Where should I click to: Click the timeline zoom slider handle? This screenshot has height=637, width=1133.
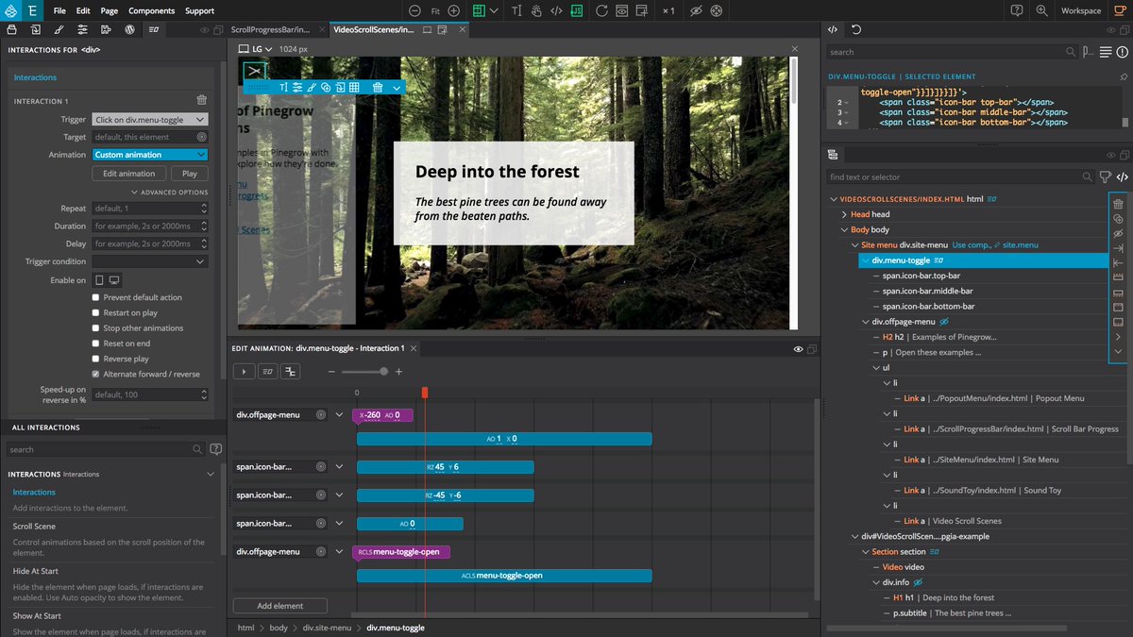(383, 372)
